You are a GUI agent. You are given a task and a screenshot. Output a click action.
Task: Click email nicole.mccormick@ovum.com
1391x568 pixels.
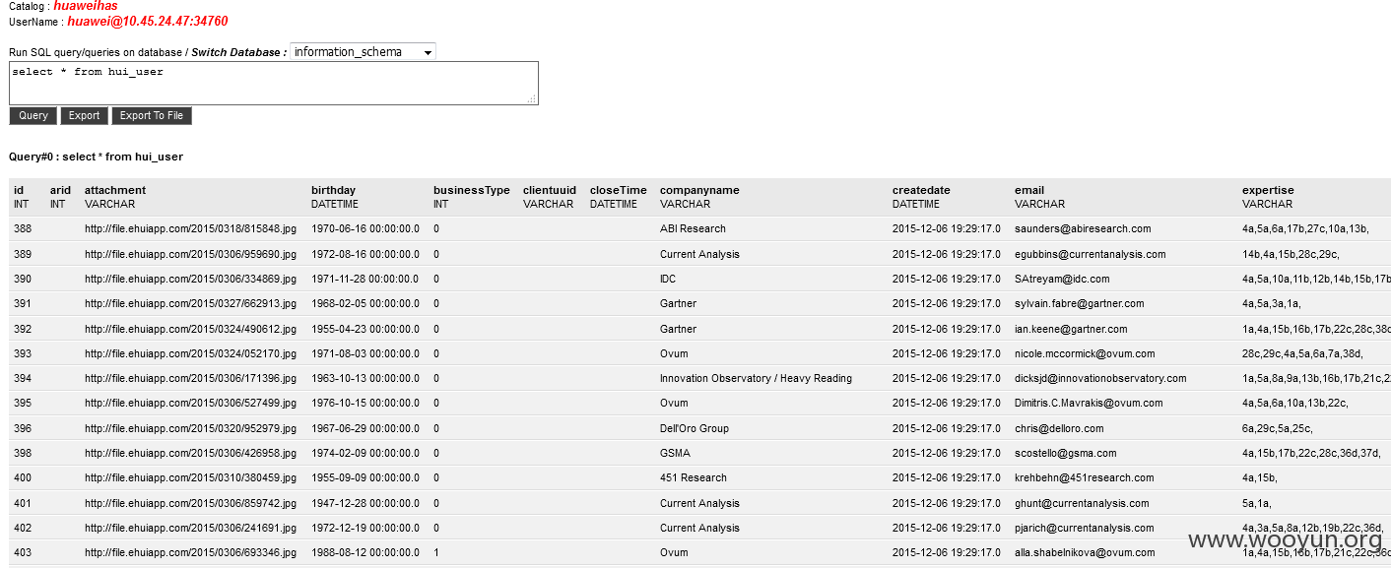click(x=1085, y=353)
